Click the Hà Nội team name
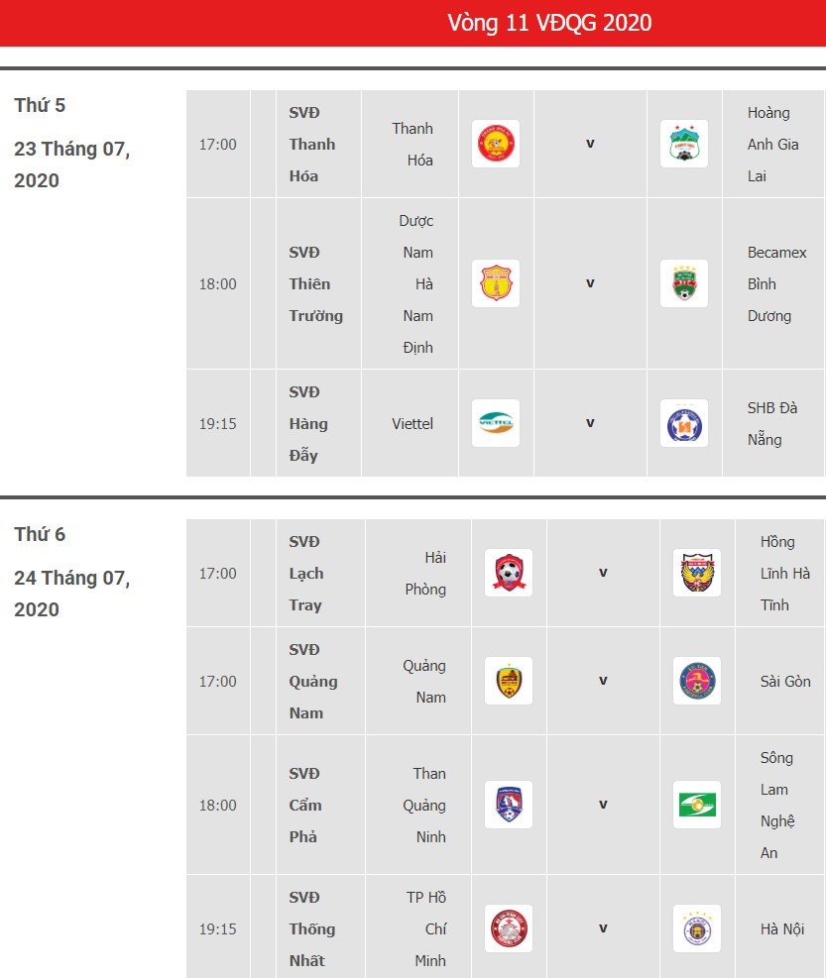Image resolution: width=826 pixels, height=978 pixels. coord(782,928)
